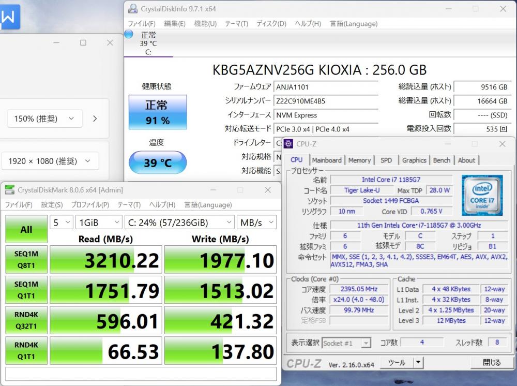Image resolution: width=517 pixels, height=386 pixels.
Task: Open 編集(E) menu in CrystalDiskInfo
Action: click(x=175, y=24)
